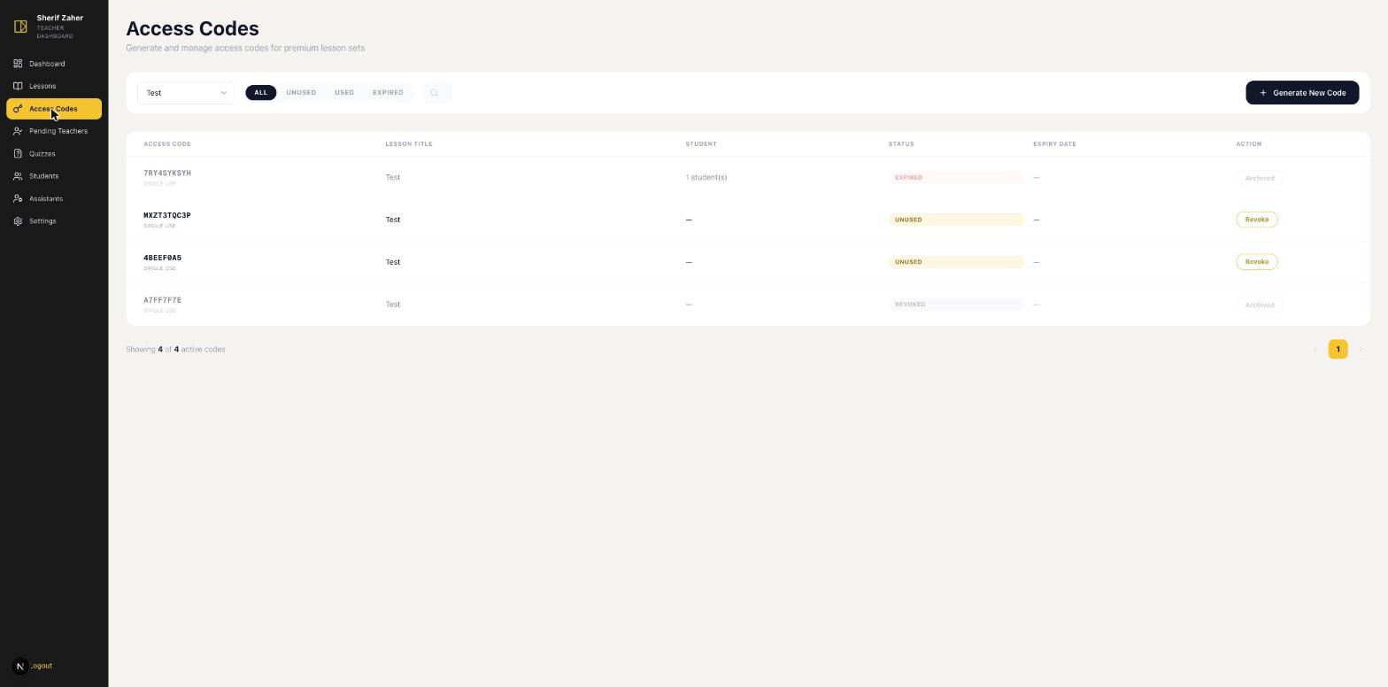Viewport: 1388px width, 687px height.
Task: Open Pending Teachers page
Action: tap(54, 131)
